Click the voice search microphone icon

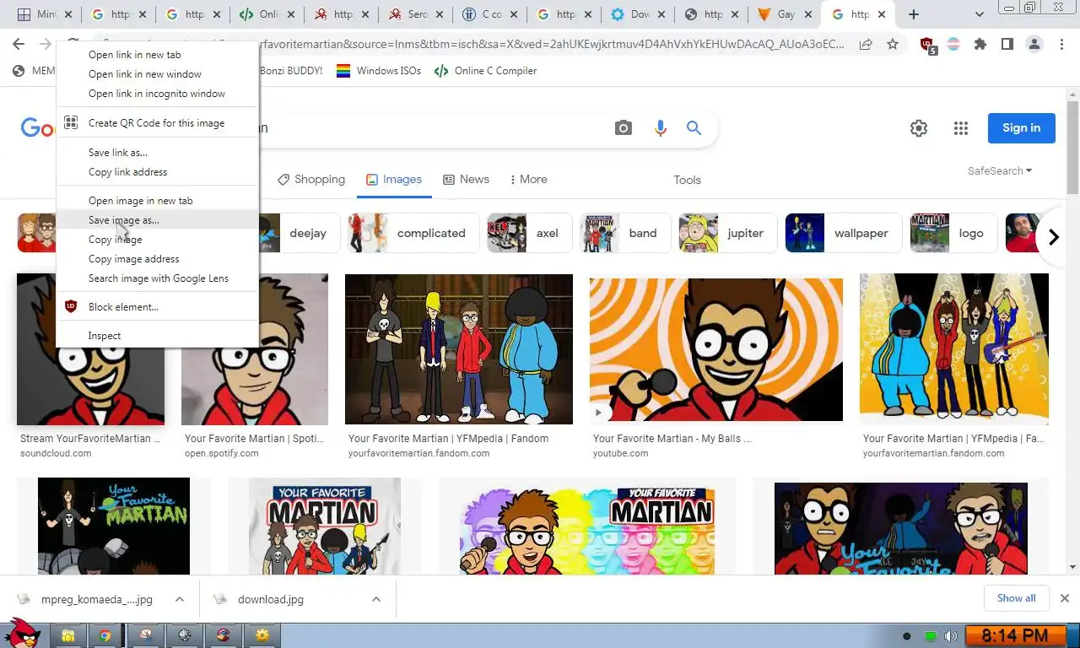[660, 128]
